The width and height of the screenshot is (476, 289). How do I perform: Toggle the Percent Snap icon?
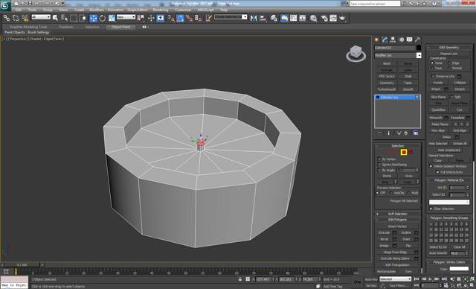tap(189, 18)
